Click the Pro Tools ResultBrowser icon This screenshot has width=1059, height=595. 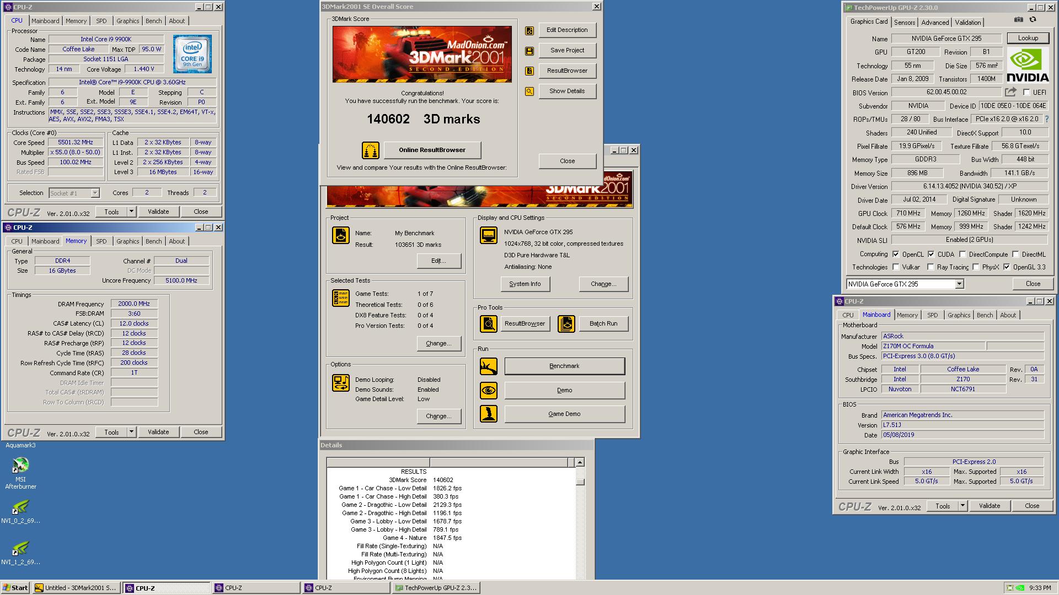pos(489,324)
